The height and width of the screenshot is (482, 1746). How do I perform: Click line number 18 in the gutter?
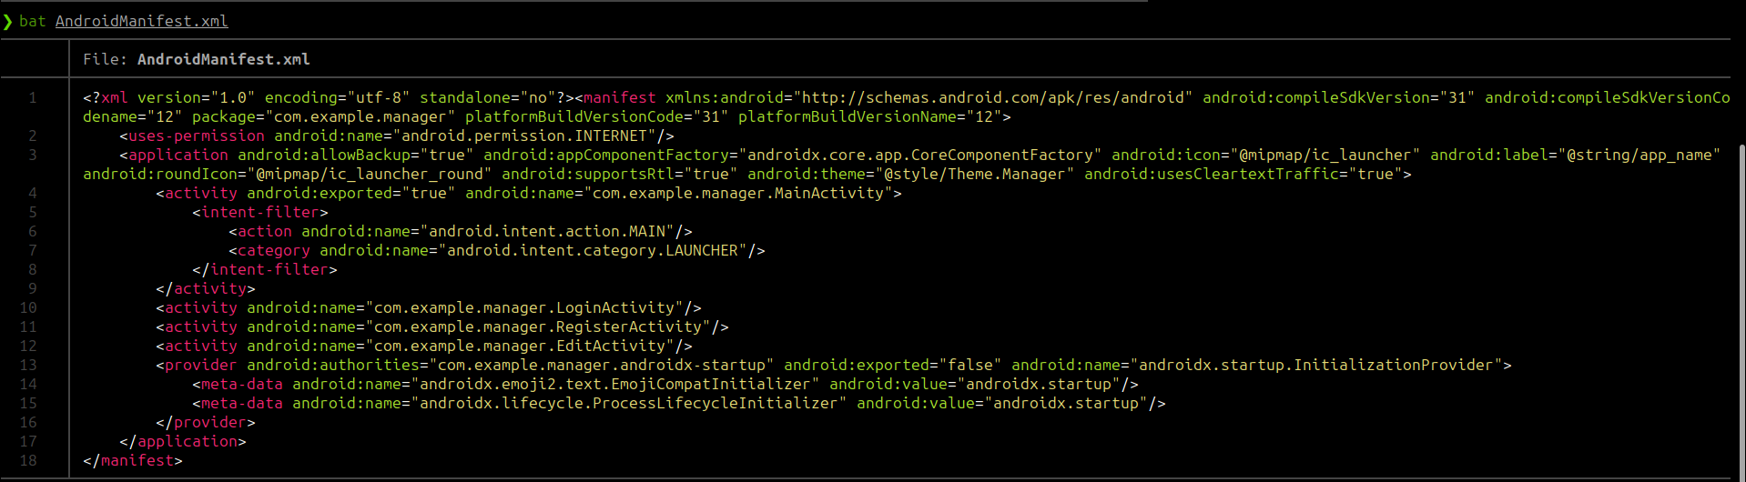tap(28, 460)
